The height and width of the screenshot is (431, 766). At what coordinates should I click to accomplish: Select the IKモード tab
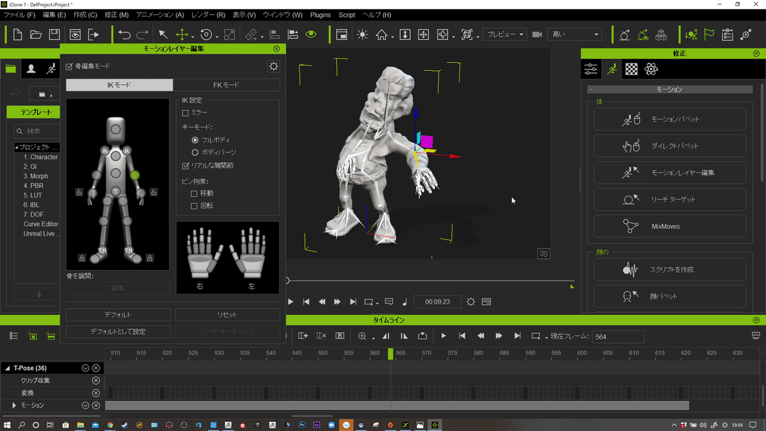tap(119, 85)
